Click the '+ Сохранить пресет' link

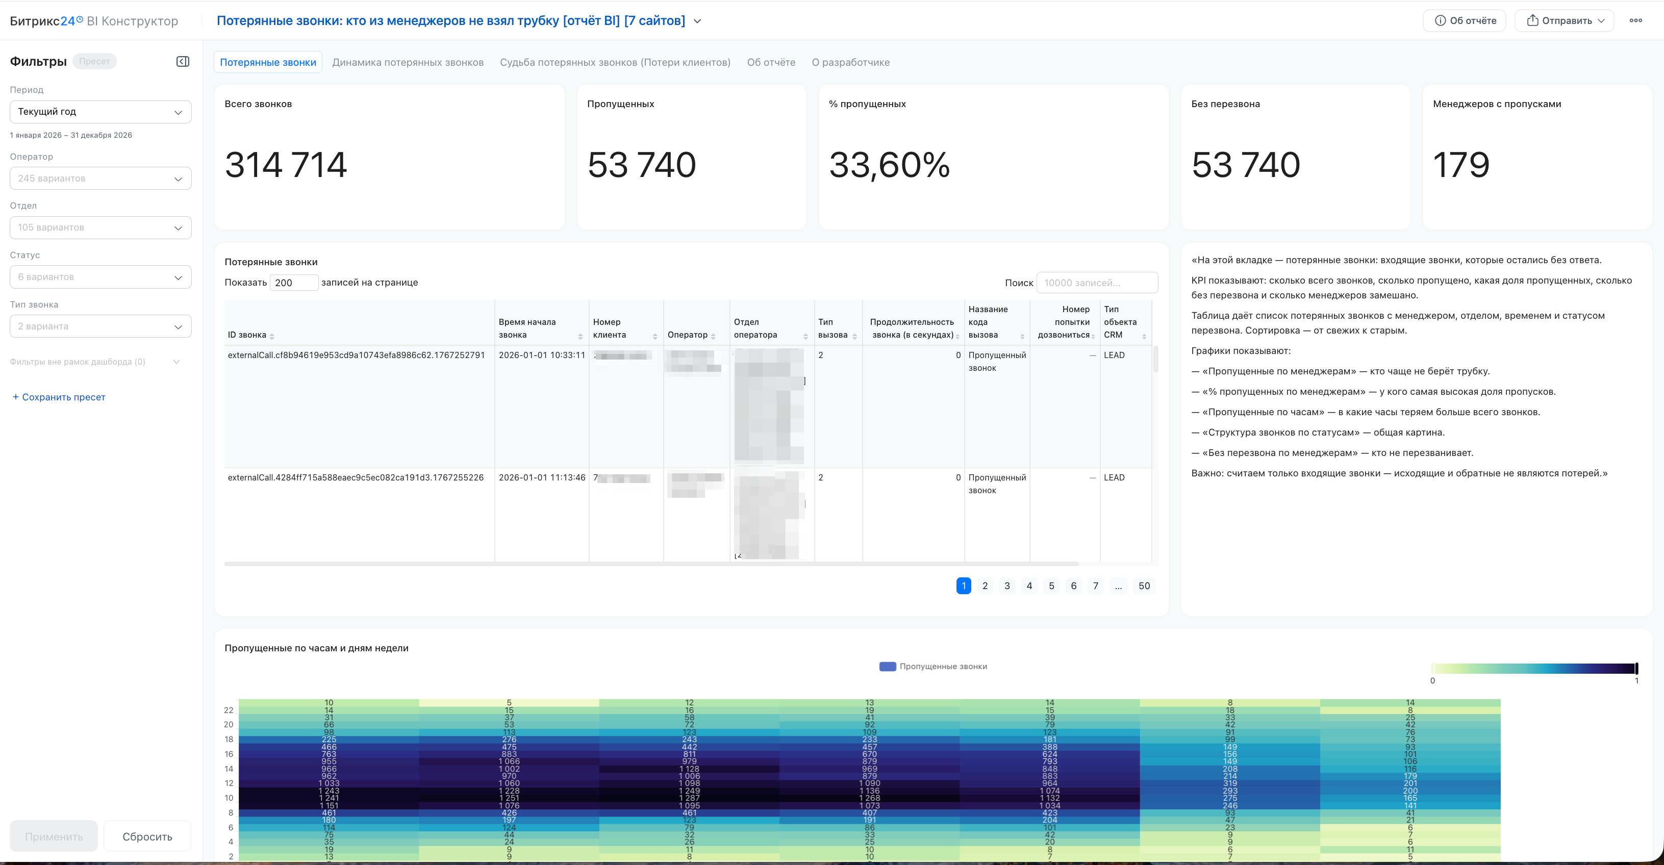(59, 397)
